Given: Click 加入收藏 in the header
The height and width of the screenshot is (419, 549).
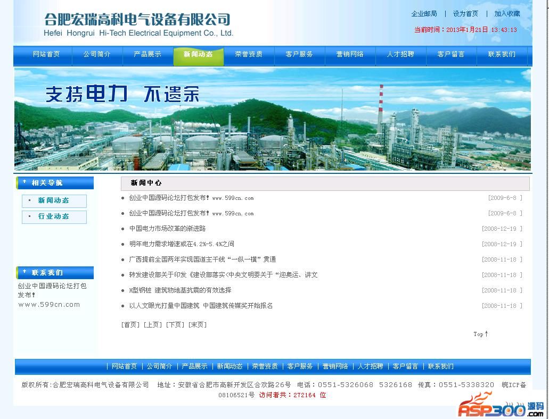Looking at the screenshot, I should (507, 14).
